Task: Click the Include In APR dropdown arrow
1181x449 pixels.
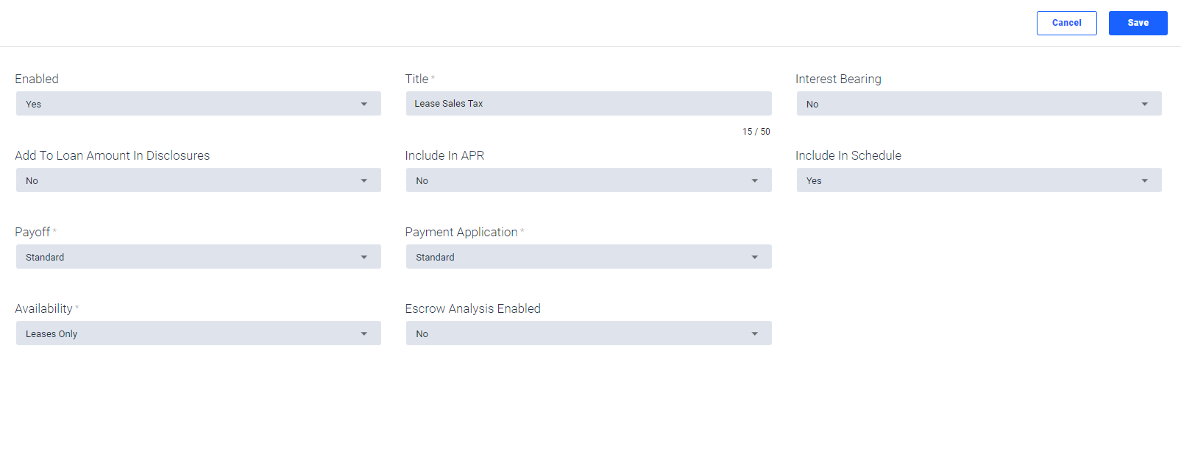Action: (x=755, y=181)
